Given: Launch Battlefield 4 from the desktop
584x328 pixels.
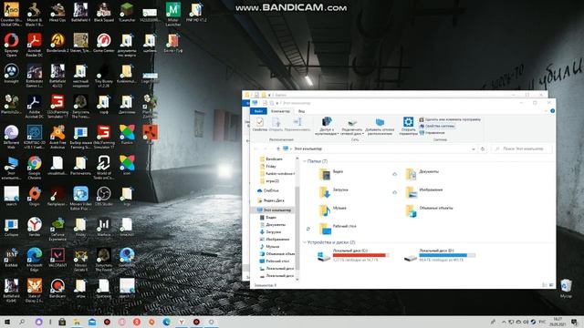Looking at the screenshot, I should pyautogui.click(x=80, y=12).
